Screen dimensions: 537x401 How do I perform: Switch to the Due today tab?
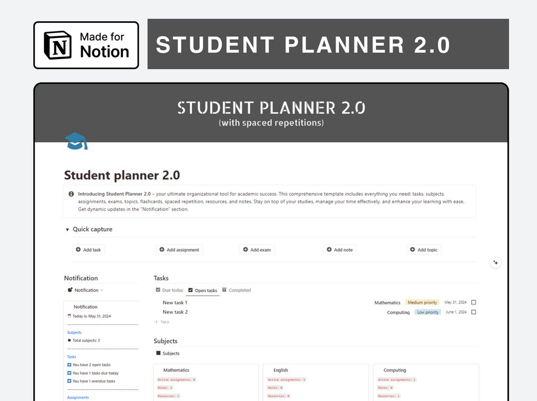pyautogui.click(x=169, y=290)
